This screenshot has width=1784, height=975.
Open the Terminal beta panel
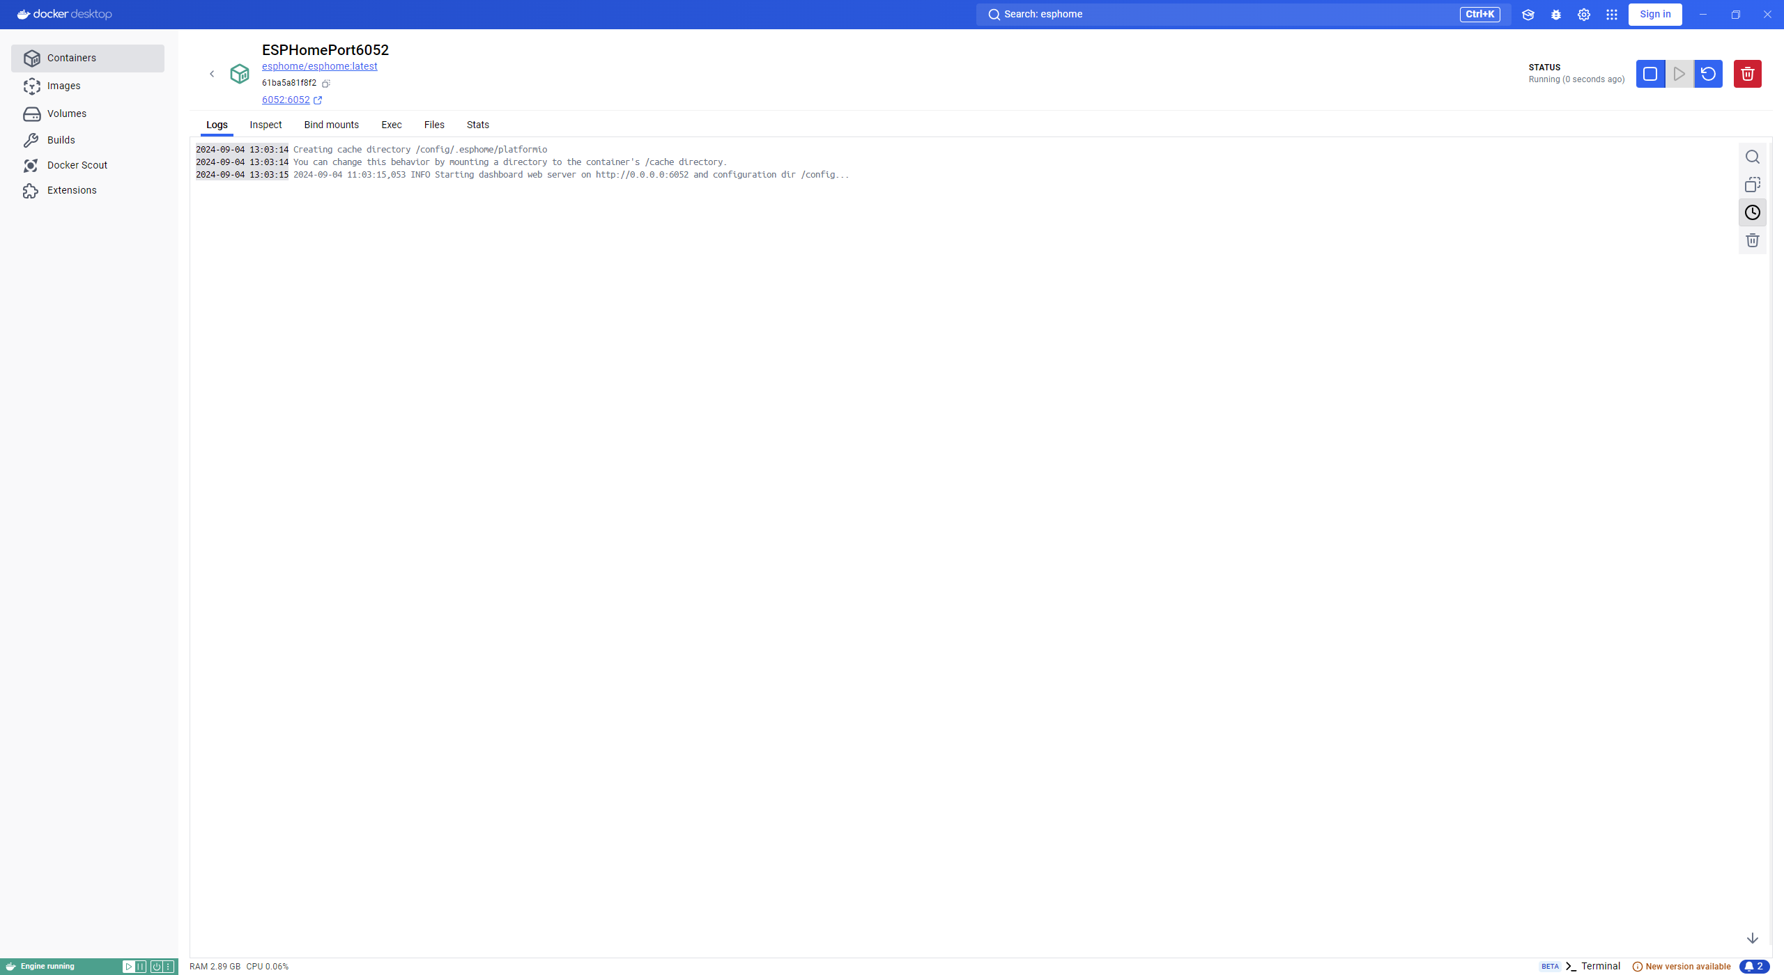point(1592,966)
